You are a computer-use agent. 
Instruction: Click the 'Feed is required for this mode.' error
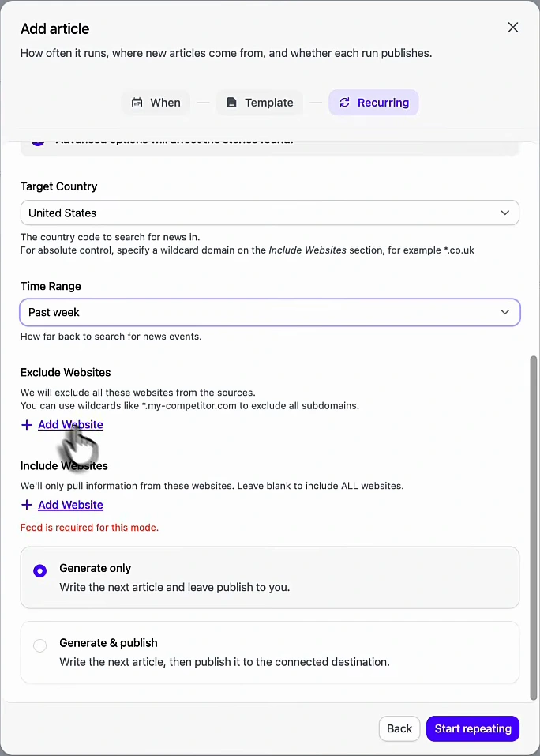(x=89, y=528)
